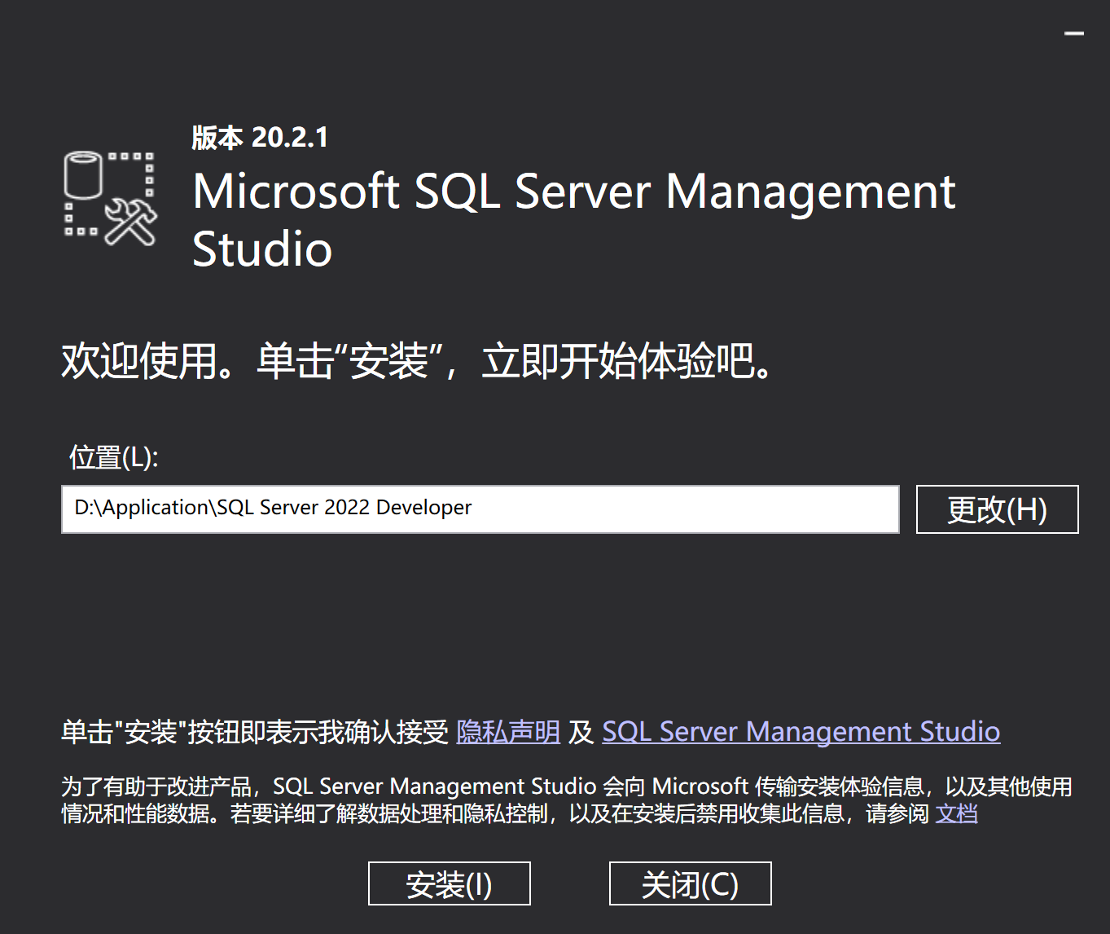Click the 安装(I) button to start installation

pyautogui.click(x=448, y=883)
